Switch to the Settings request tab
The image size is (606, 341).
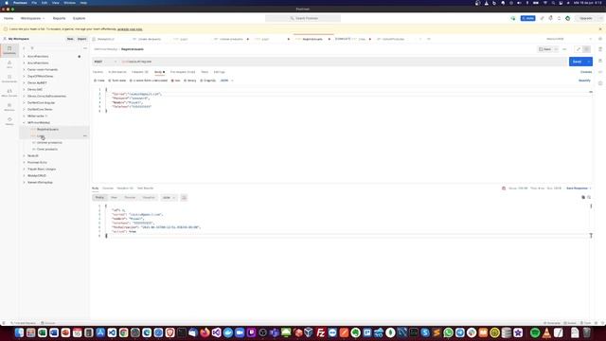[x=219, y=72]
